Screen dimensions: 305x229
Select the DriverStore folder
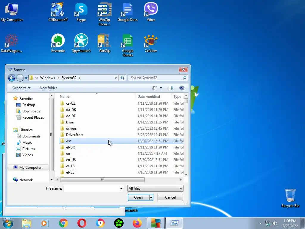pos(121,135)
